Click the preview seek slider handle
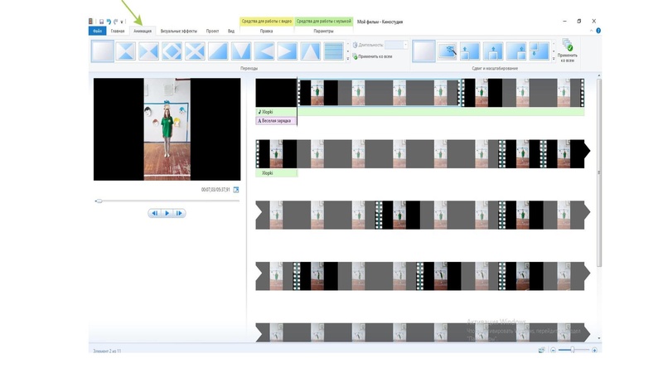This screenshot has height=373, width=663. 99,201
